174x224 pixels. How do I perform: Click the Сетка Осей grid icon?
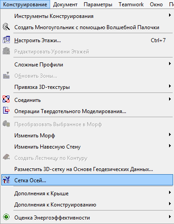click(x=6, y=180)
